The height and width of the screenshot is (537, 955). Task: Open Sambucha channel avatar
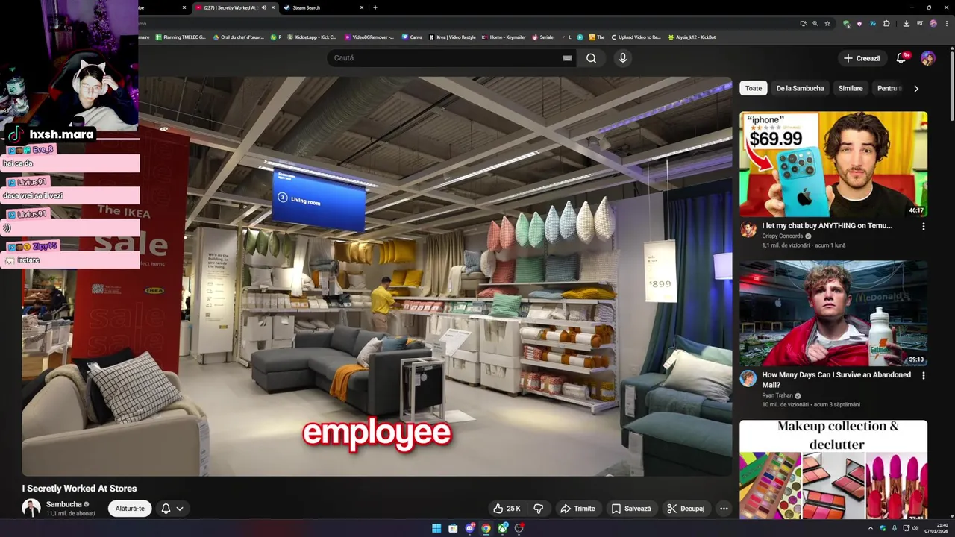click(x=31, y=509)
